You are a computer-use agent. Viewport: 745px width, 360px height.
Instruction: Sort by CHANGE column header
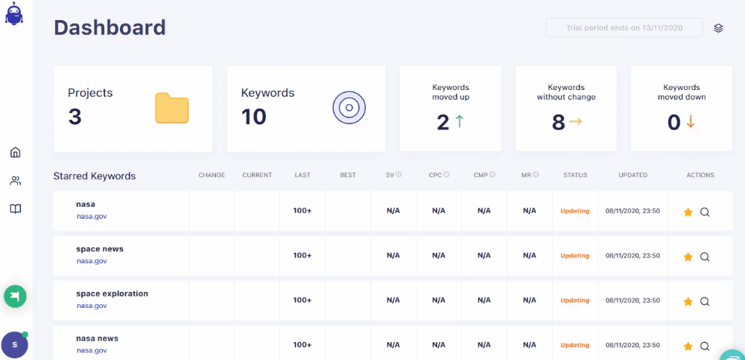212,175
